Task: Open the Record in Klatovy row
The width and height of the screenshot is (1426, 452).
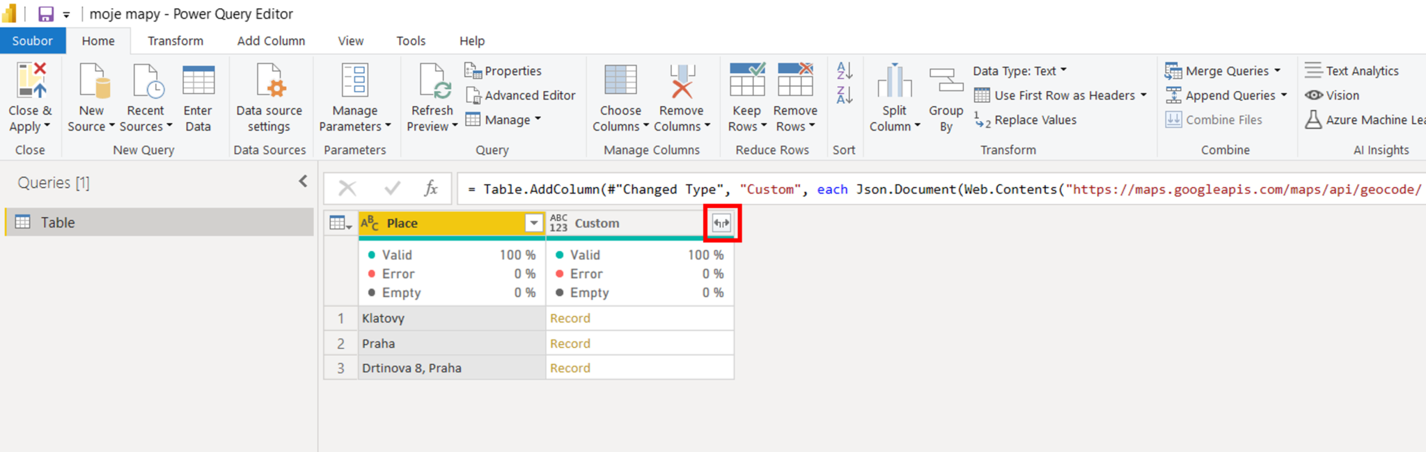Action: point(570,318)
